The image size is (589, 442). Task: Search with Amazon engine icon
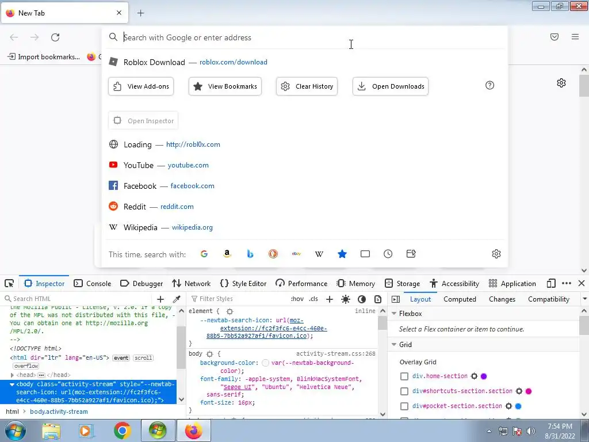(x=227, y=254)
